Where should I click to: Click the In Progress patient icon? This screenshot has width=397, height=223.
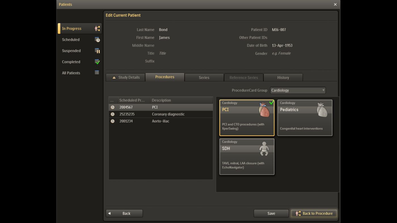pyautogui.click(x=97, y=29)
